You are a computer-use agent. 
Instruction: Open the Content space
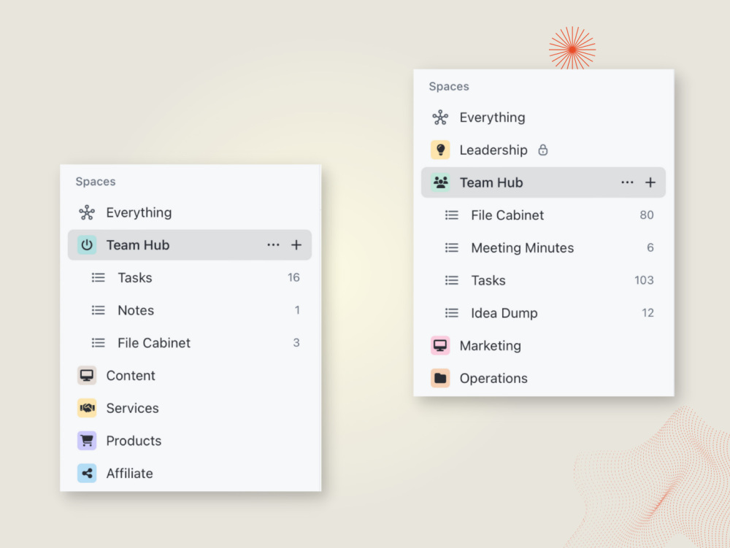[131, 375]
